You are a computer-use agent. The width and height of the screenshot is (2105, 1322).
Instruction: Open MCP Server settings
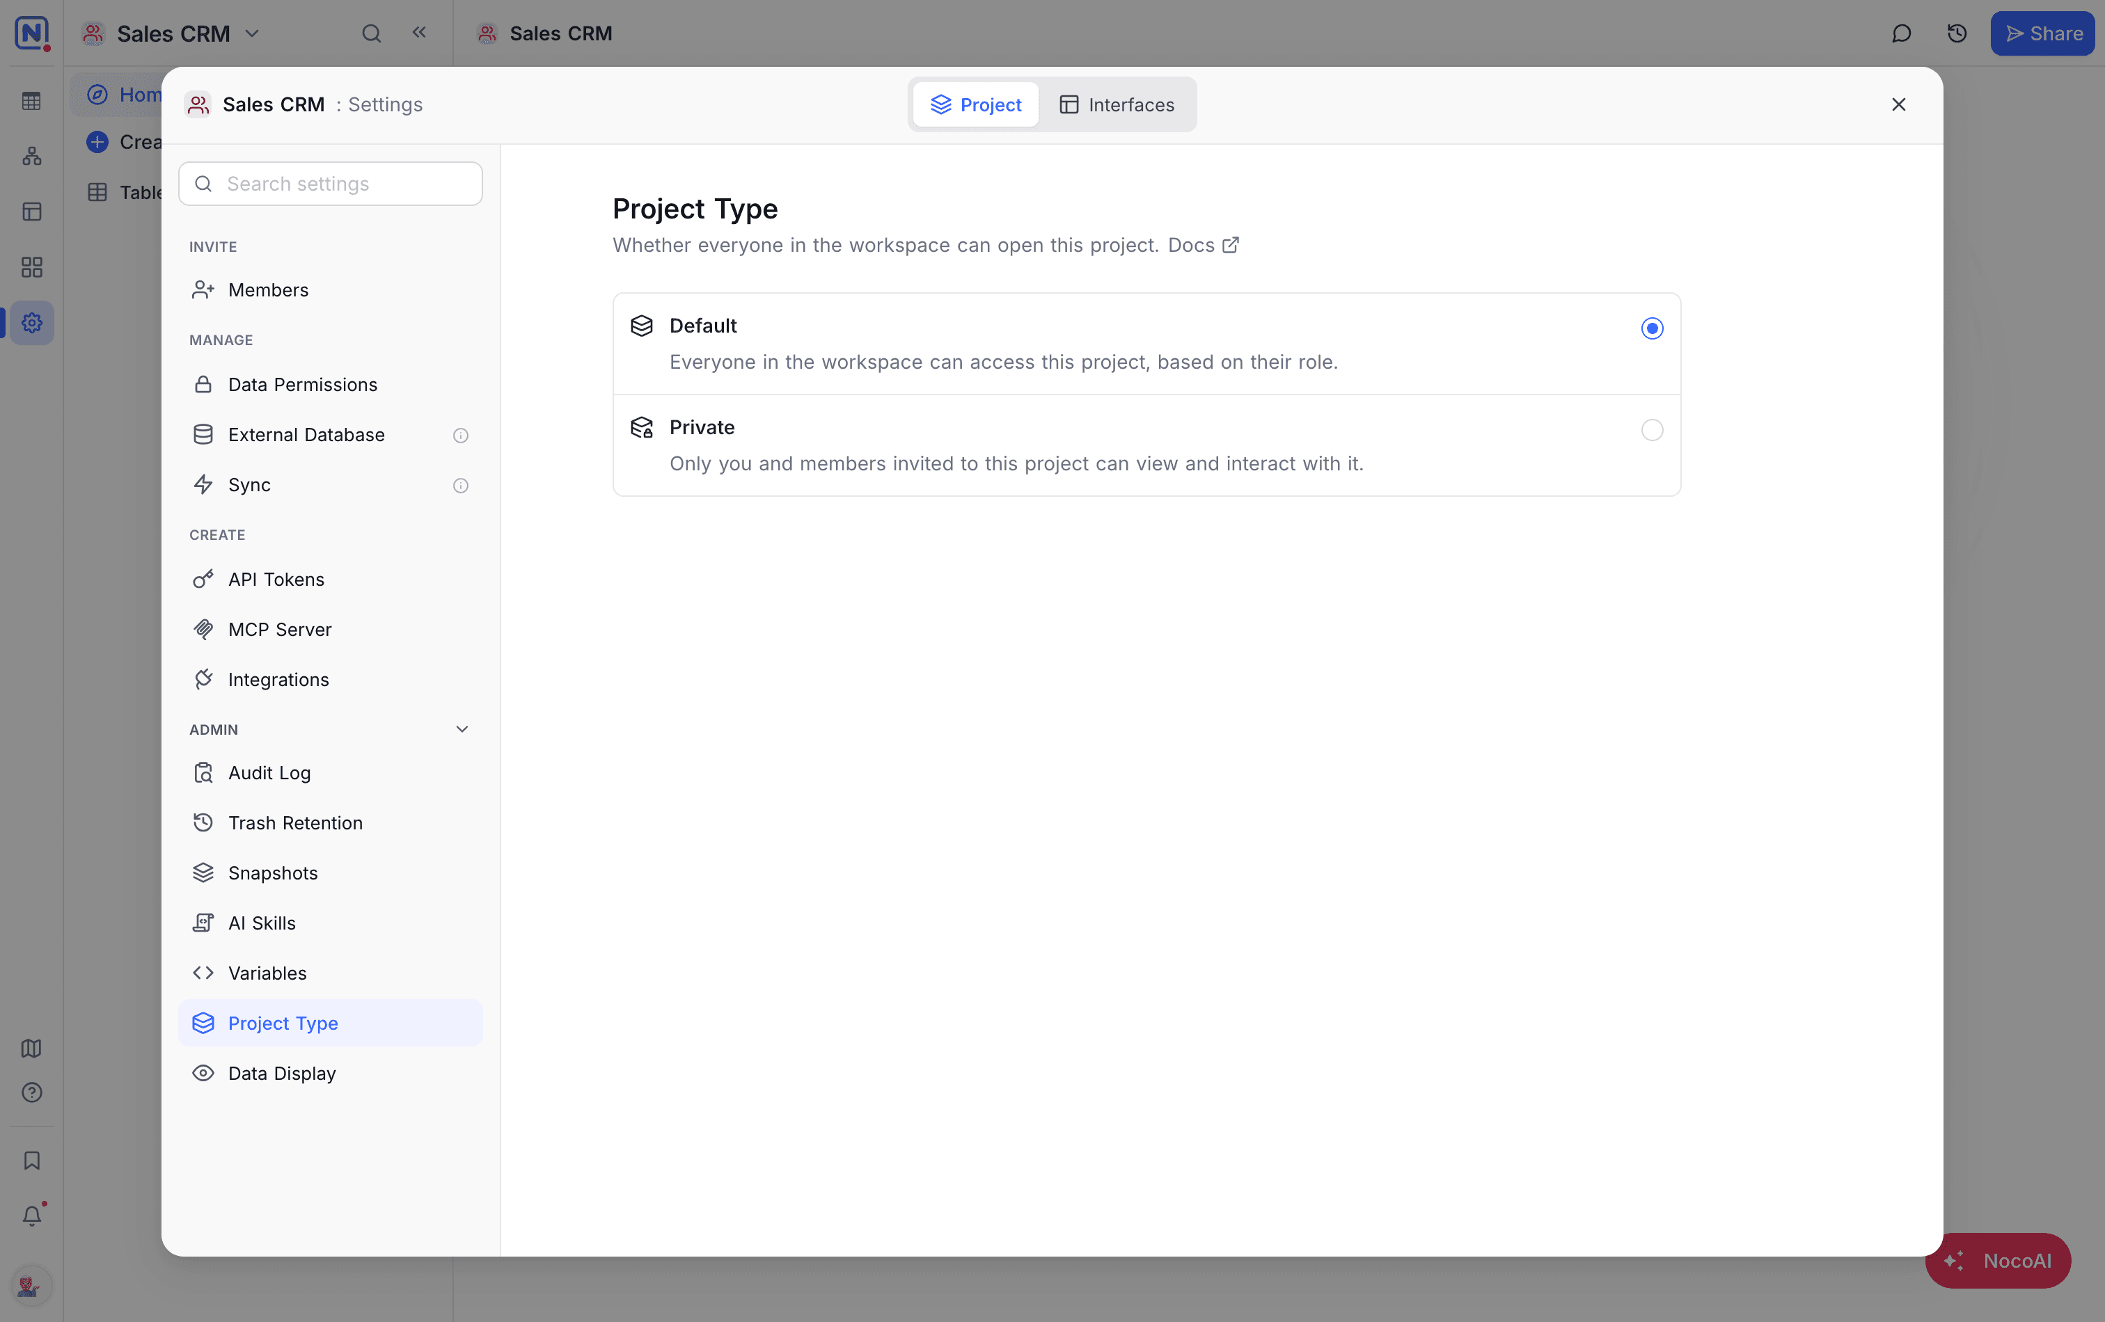pos(331,629)
